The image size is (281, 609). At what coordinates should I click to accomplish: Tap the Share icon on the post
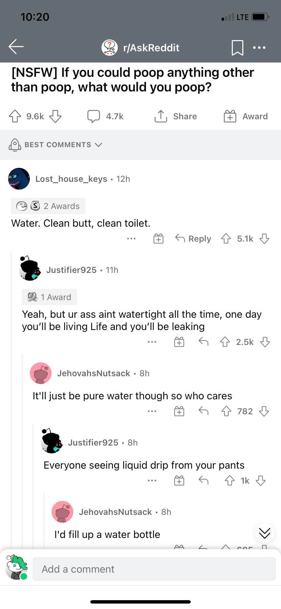click(161, 116)
